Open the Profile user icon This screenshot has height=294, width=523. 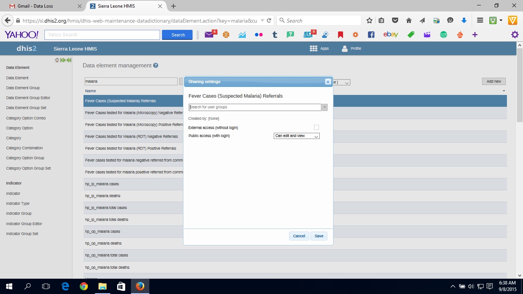tap(345, 49)
